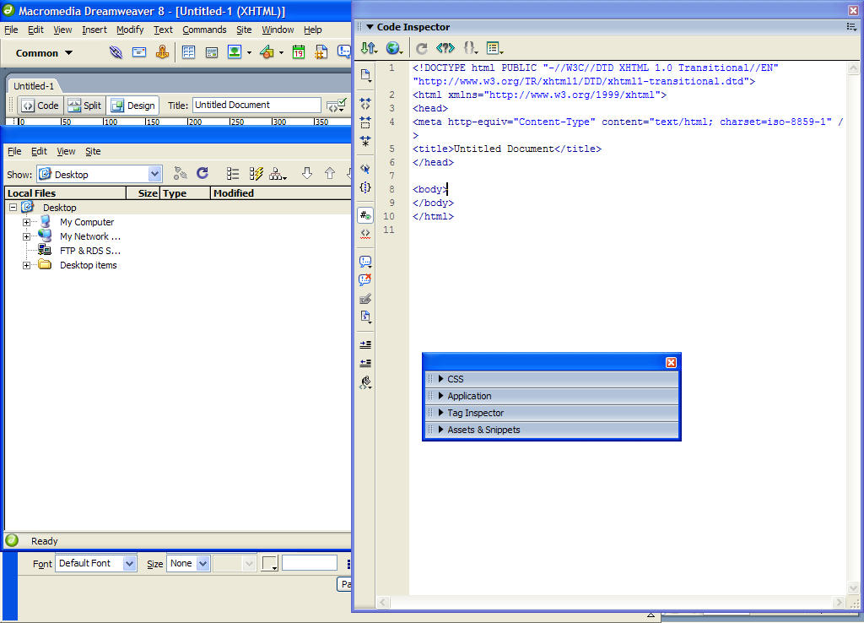Open View Options in Code Inspector
The height and width of the screenshot is (623, 864).
(494, 48)
